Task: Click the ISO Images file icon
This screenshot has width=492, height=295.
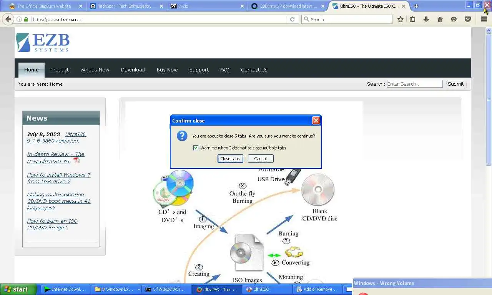Action: pyautogui.click(x=247, y=254)
